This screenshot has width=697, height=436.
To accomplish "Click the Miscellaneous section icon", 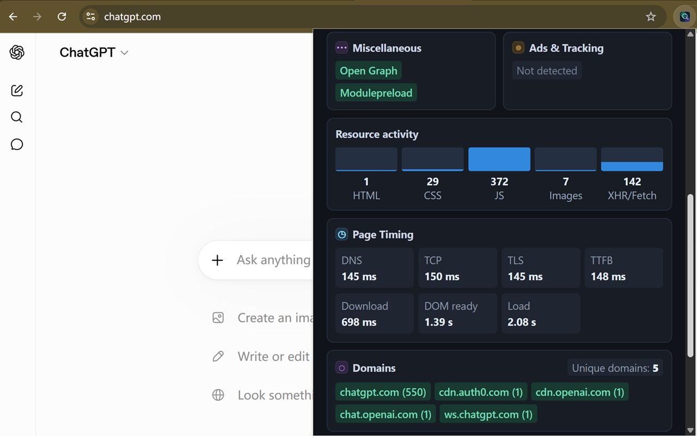I will click(x=341, y=48).
